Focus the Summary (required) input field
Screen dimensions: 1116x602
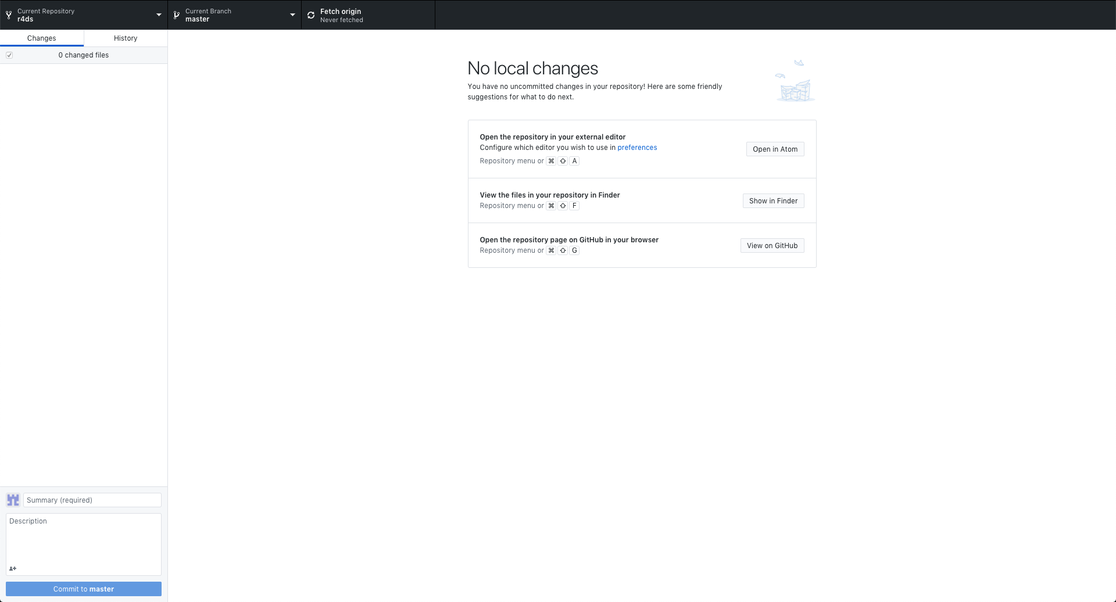coord(92,500)
